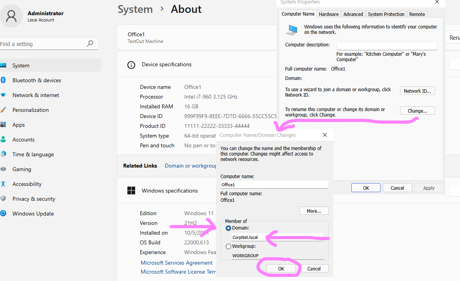Click the Change... button
This screenshot has height=281, width=460.
[x=417, y=111]
